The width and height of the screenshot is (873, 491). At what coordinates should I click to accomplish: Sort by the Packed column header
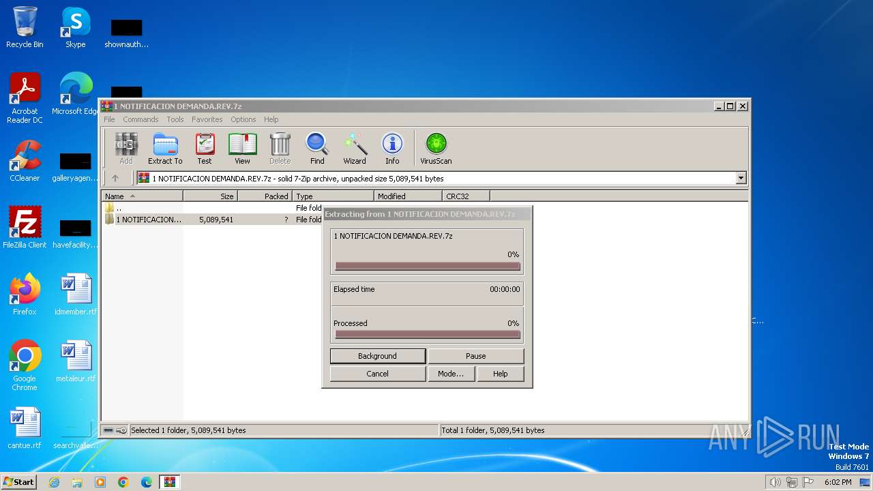point(265,196)
